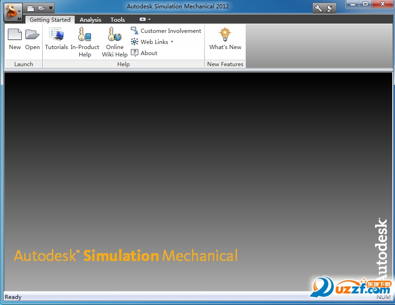Open In-Product Help
Viewport: 395px width, 305px height.
[85, 42]
